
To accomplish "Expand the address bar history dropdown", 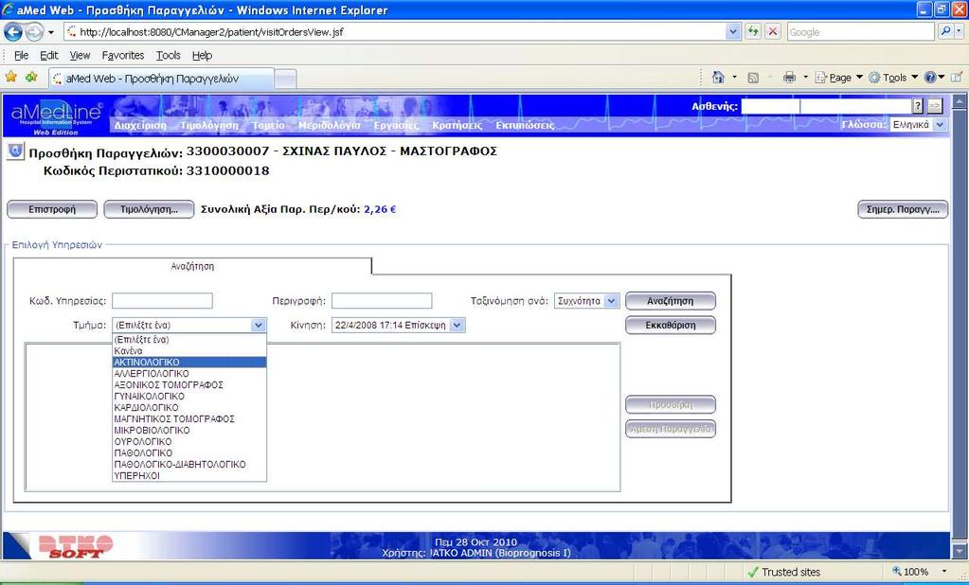I will (x=733, y=31).
